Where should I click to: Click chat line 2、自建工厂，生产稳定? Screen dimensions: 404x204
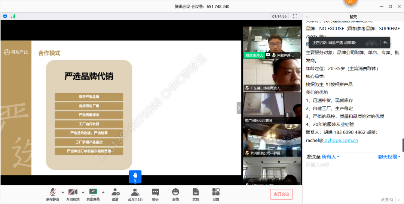329,109
